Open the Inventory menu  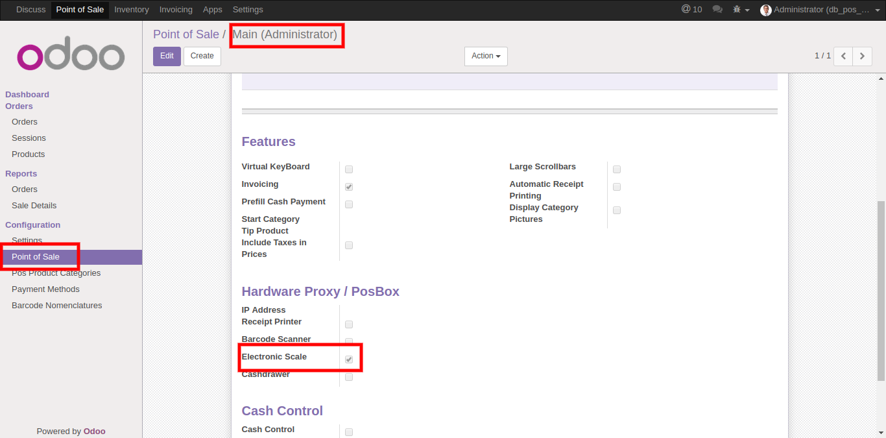point(132,10)
